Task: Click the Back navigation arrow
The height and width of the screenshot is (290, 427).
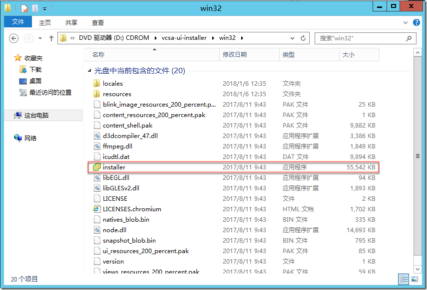Action: [x=14, y=38]
